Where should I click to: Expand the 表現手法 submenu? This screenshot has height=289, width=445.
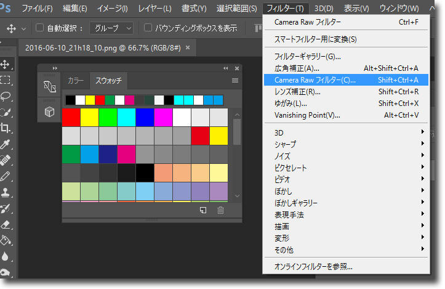coord(346,214)
